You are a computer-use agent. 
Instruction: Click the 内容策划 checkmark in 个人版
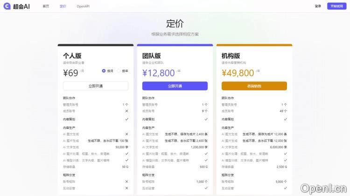tap(126, 119)
